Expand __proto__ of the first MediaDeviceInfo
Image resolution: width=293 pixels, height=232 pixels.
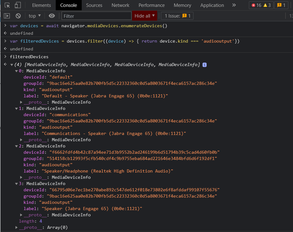coord(21,102)
